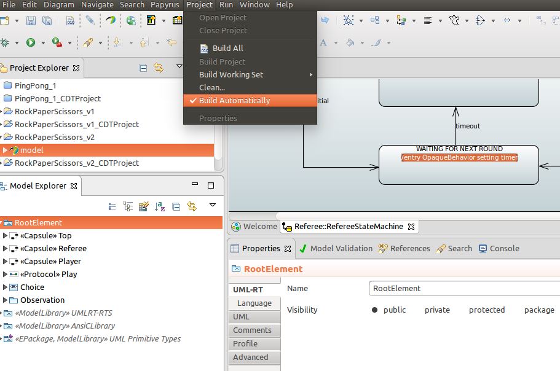Click the Previous Annotation up-arrow icon
The image size is (560, 371).
point(143,43)
